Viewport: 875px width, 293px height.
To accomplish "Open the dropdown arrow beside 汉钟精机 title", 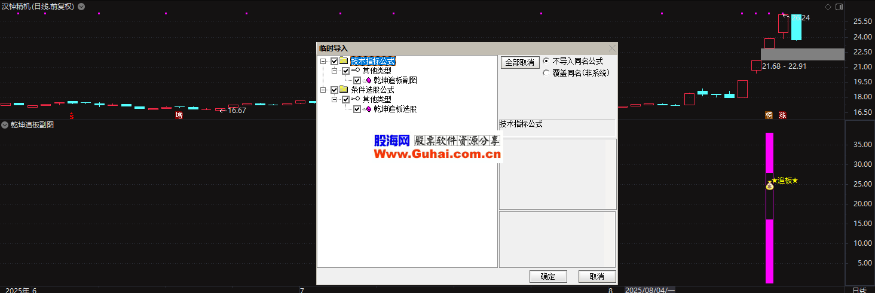I will pos(81,7).
